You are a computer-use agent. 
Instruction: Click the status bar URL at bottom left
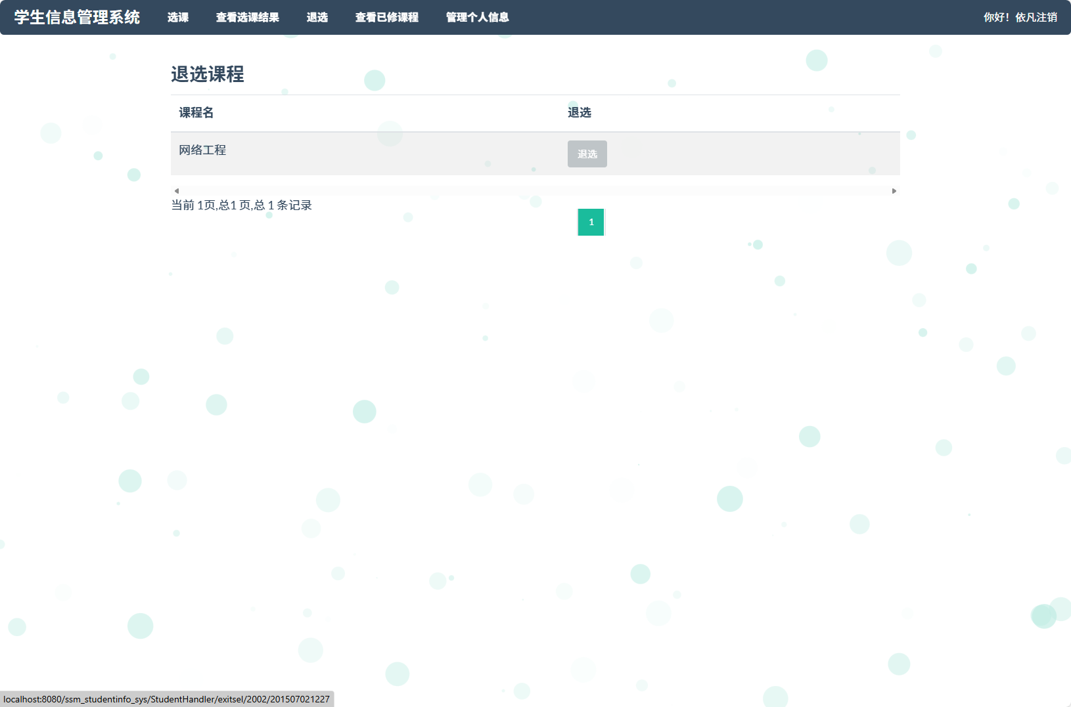168,698
